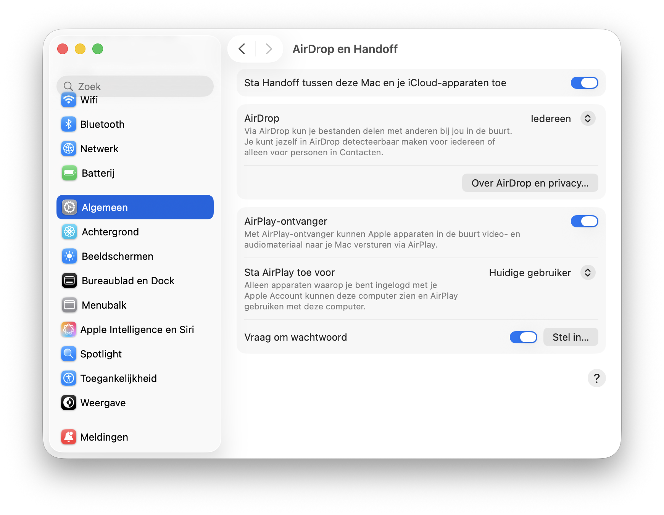Disable the Handoff toggle switch
The height and width of the screenshot is (515, 664).
[x=584, y=83]
